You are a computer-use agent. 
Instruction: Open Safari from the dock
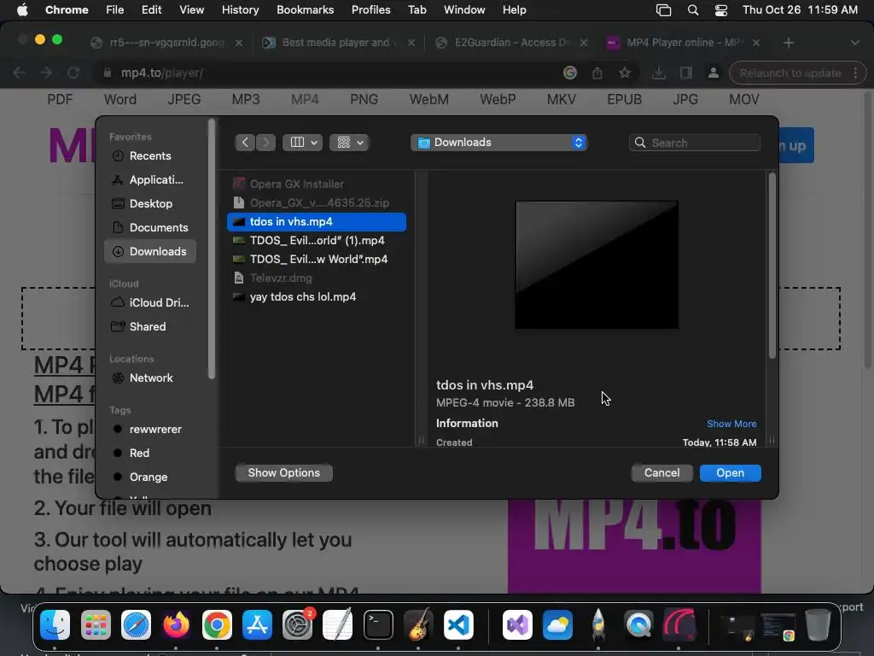[x=136, y=624]
